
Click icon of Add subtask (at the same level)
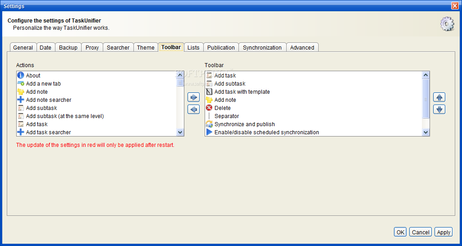(x=21, y=116)
